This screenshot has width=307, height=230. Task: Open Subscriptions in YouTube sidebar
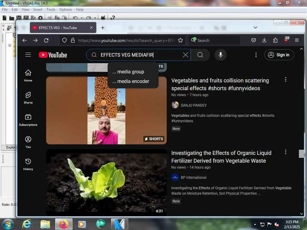point(28,120)
